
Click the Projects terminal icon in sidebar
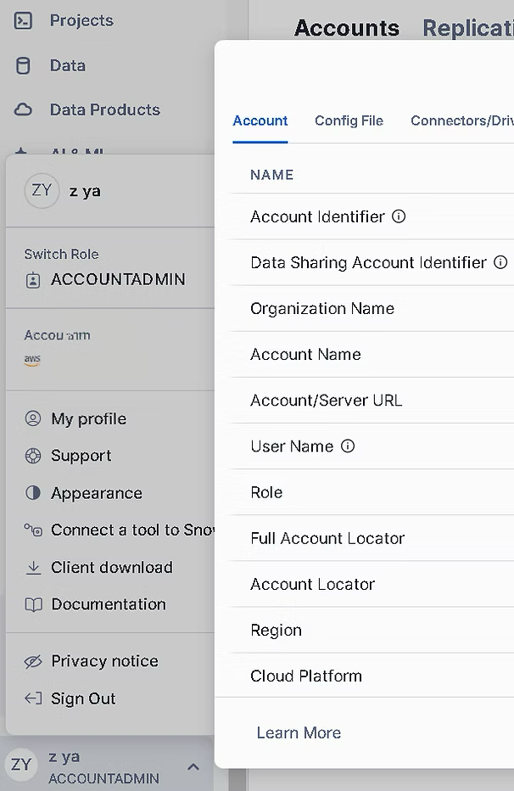coord(23,20)
